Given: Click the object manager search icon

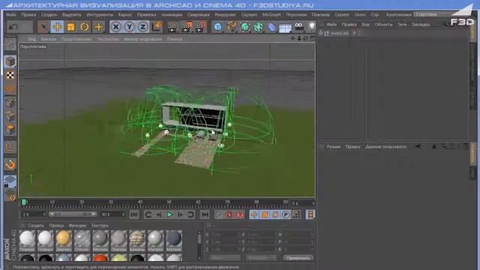Looking at the screenshot, I should point(445,25).
